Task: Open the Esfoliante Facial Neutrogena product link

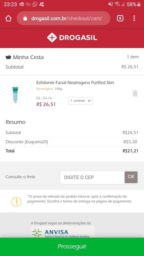Action: pos(75,83)
